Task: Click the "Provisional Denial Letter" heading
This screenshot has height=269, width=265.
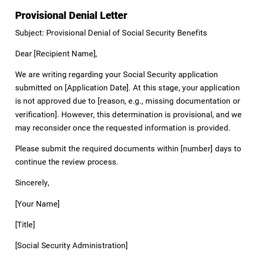Action: pyautogui.click(x=71, y=16)
